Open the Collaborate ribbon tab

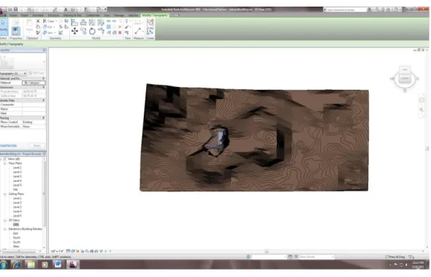click(x=93, y=15)
